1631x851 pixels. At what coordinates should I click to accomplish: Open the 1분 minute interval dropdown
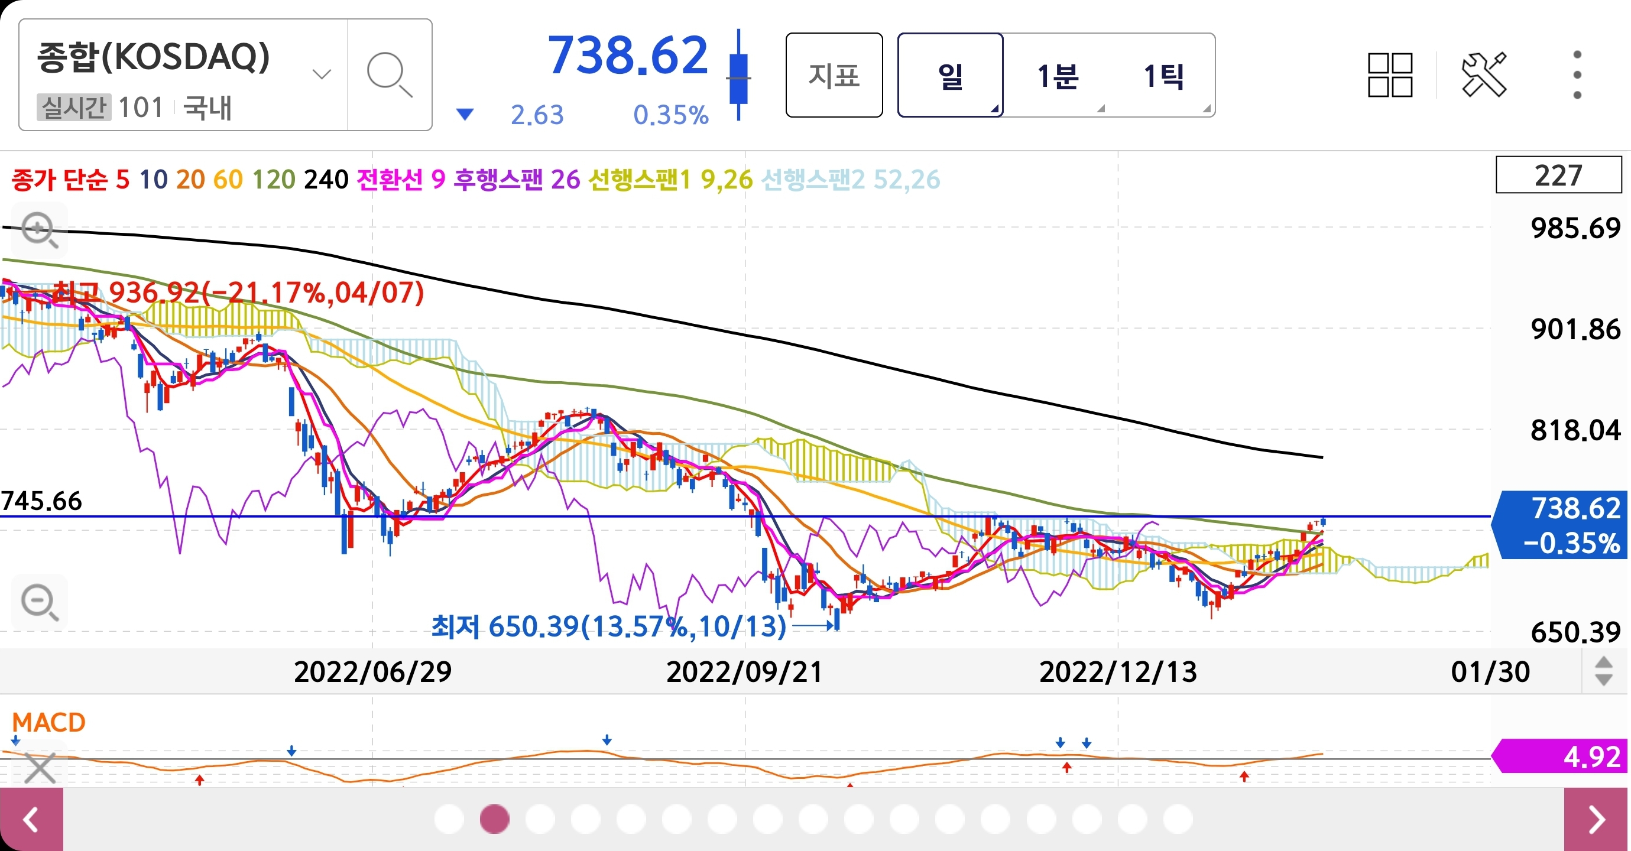click(x=1058, y=76)
